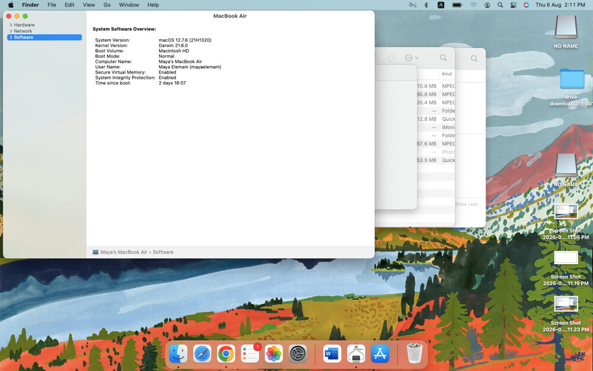Launch Google Chrome from the Dock
This screenshot has height=371, width=593.
[x=226, y=354]
